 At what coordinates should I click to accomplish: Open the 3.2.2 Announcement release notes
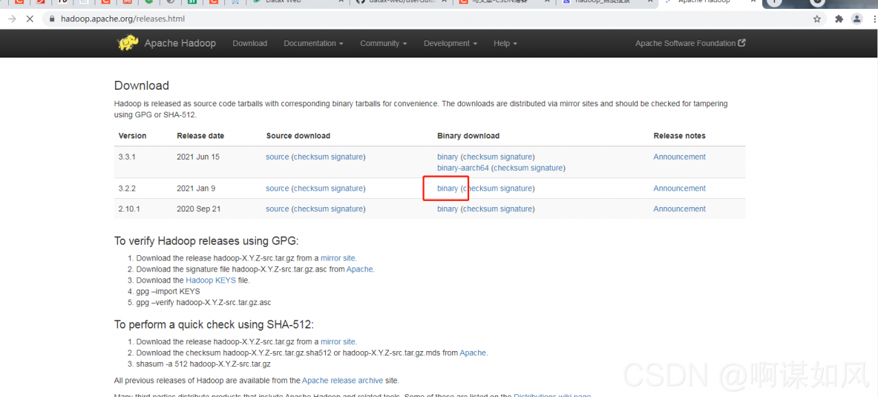pyautogui.click(x=679, y=189)
